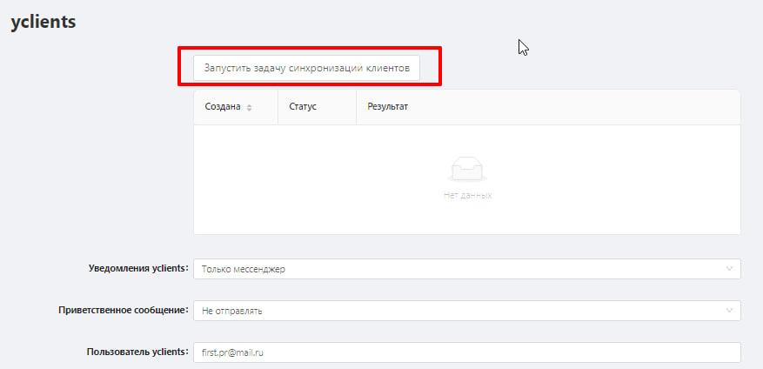Open the Приветственное сообщение dropdown
This screenshot has height=369, width=763.
click(x=467, y=311)
